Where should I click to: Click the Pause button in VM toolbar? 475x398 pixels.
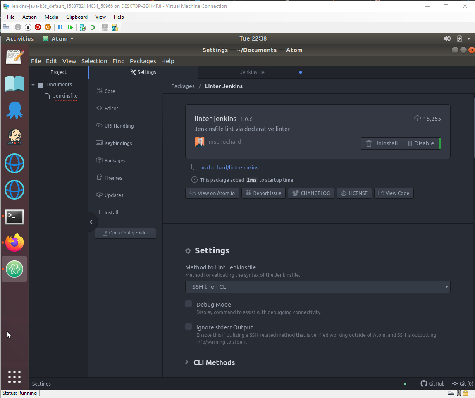pos(60,27)
